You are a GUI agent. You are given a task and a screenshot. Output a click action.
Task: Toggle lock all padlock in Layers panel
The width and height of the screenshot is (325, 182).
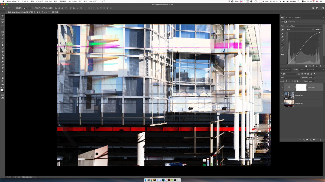click(x=298, y=81)
